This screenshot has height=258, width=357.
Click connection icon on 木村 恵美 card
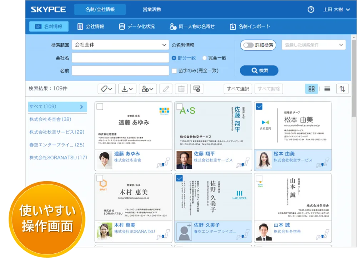pos(163,234)
